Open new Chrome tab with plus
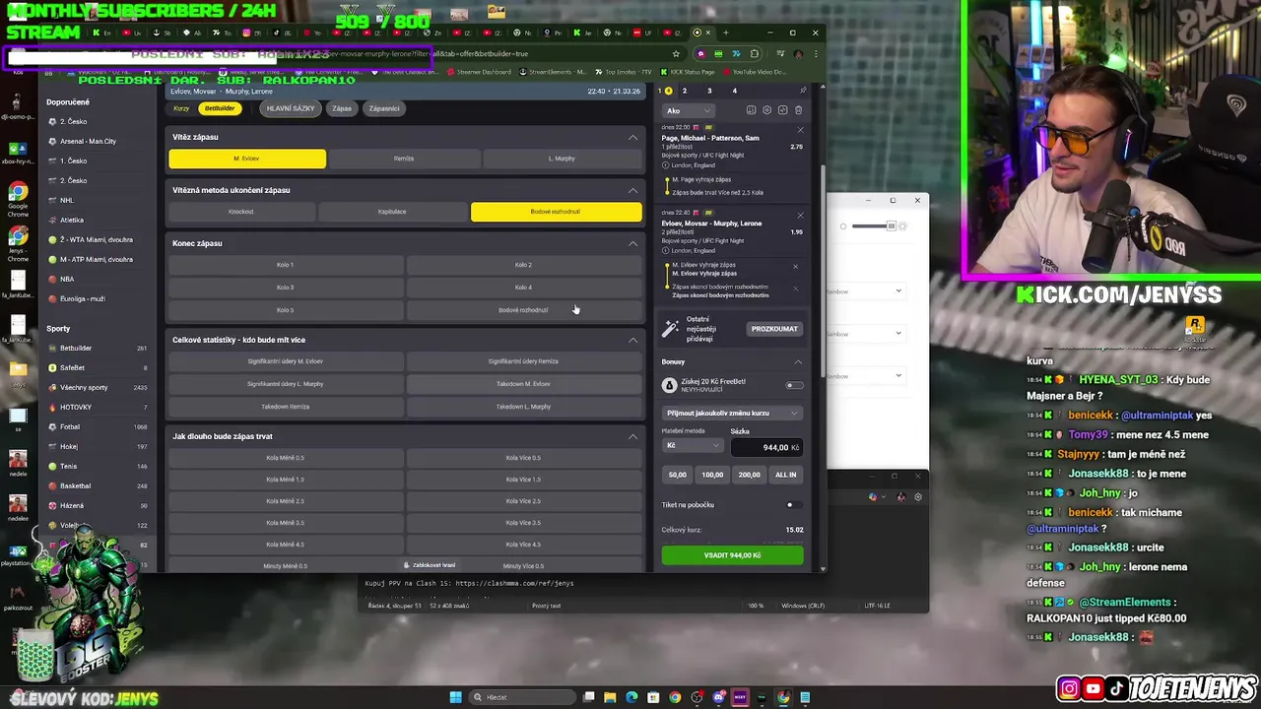 pos(726,32)
